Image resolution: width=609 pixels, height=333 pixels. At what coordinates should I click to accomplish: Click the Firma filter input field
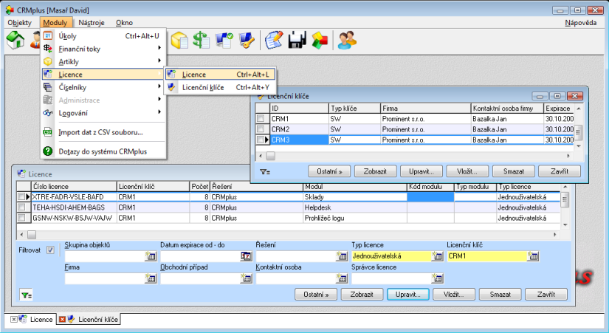click(x=105, y=278)
